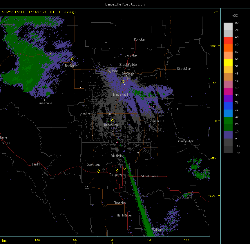Select the asterisk marker above Limestone

(44, 100)
